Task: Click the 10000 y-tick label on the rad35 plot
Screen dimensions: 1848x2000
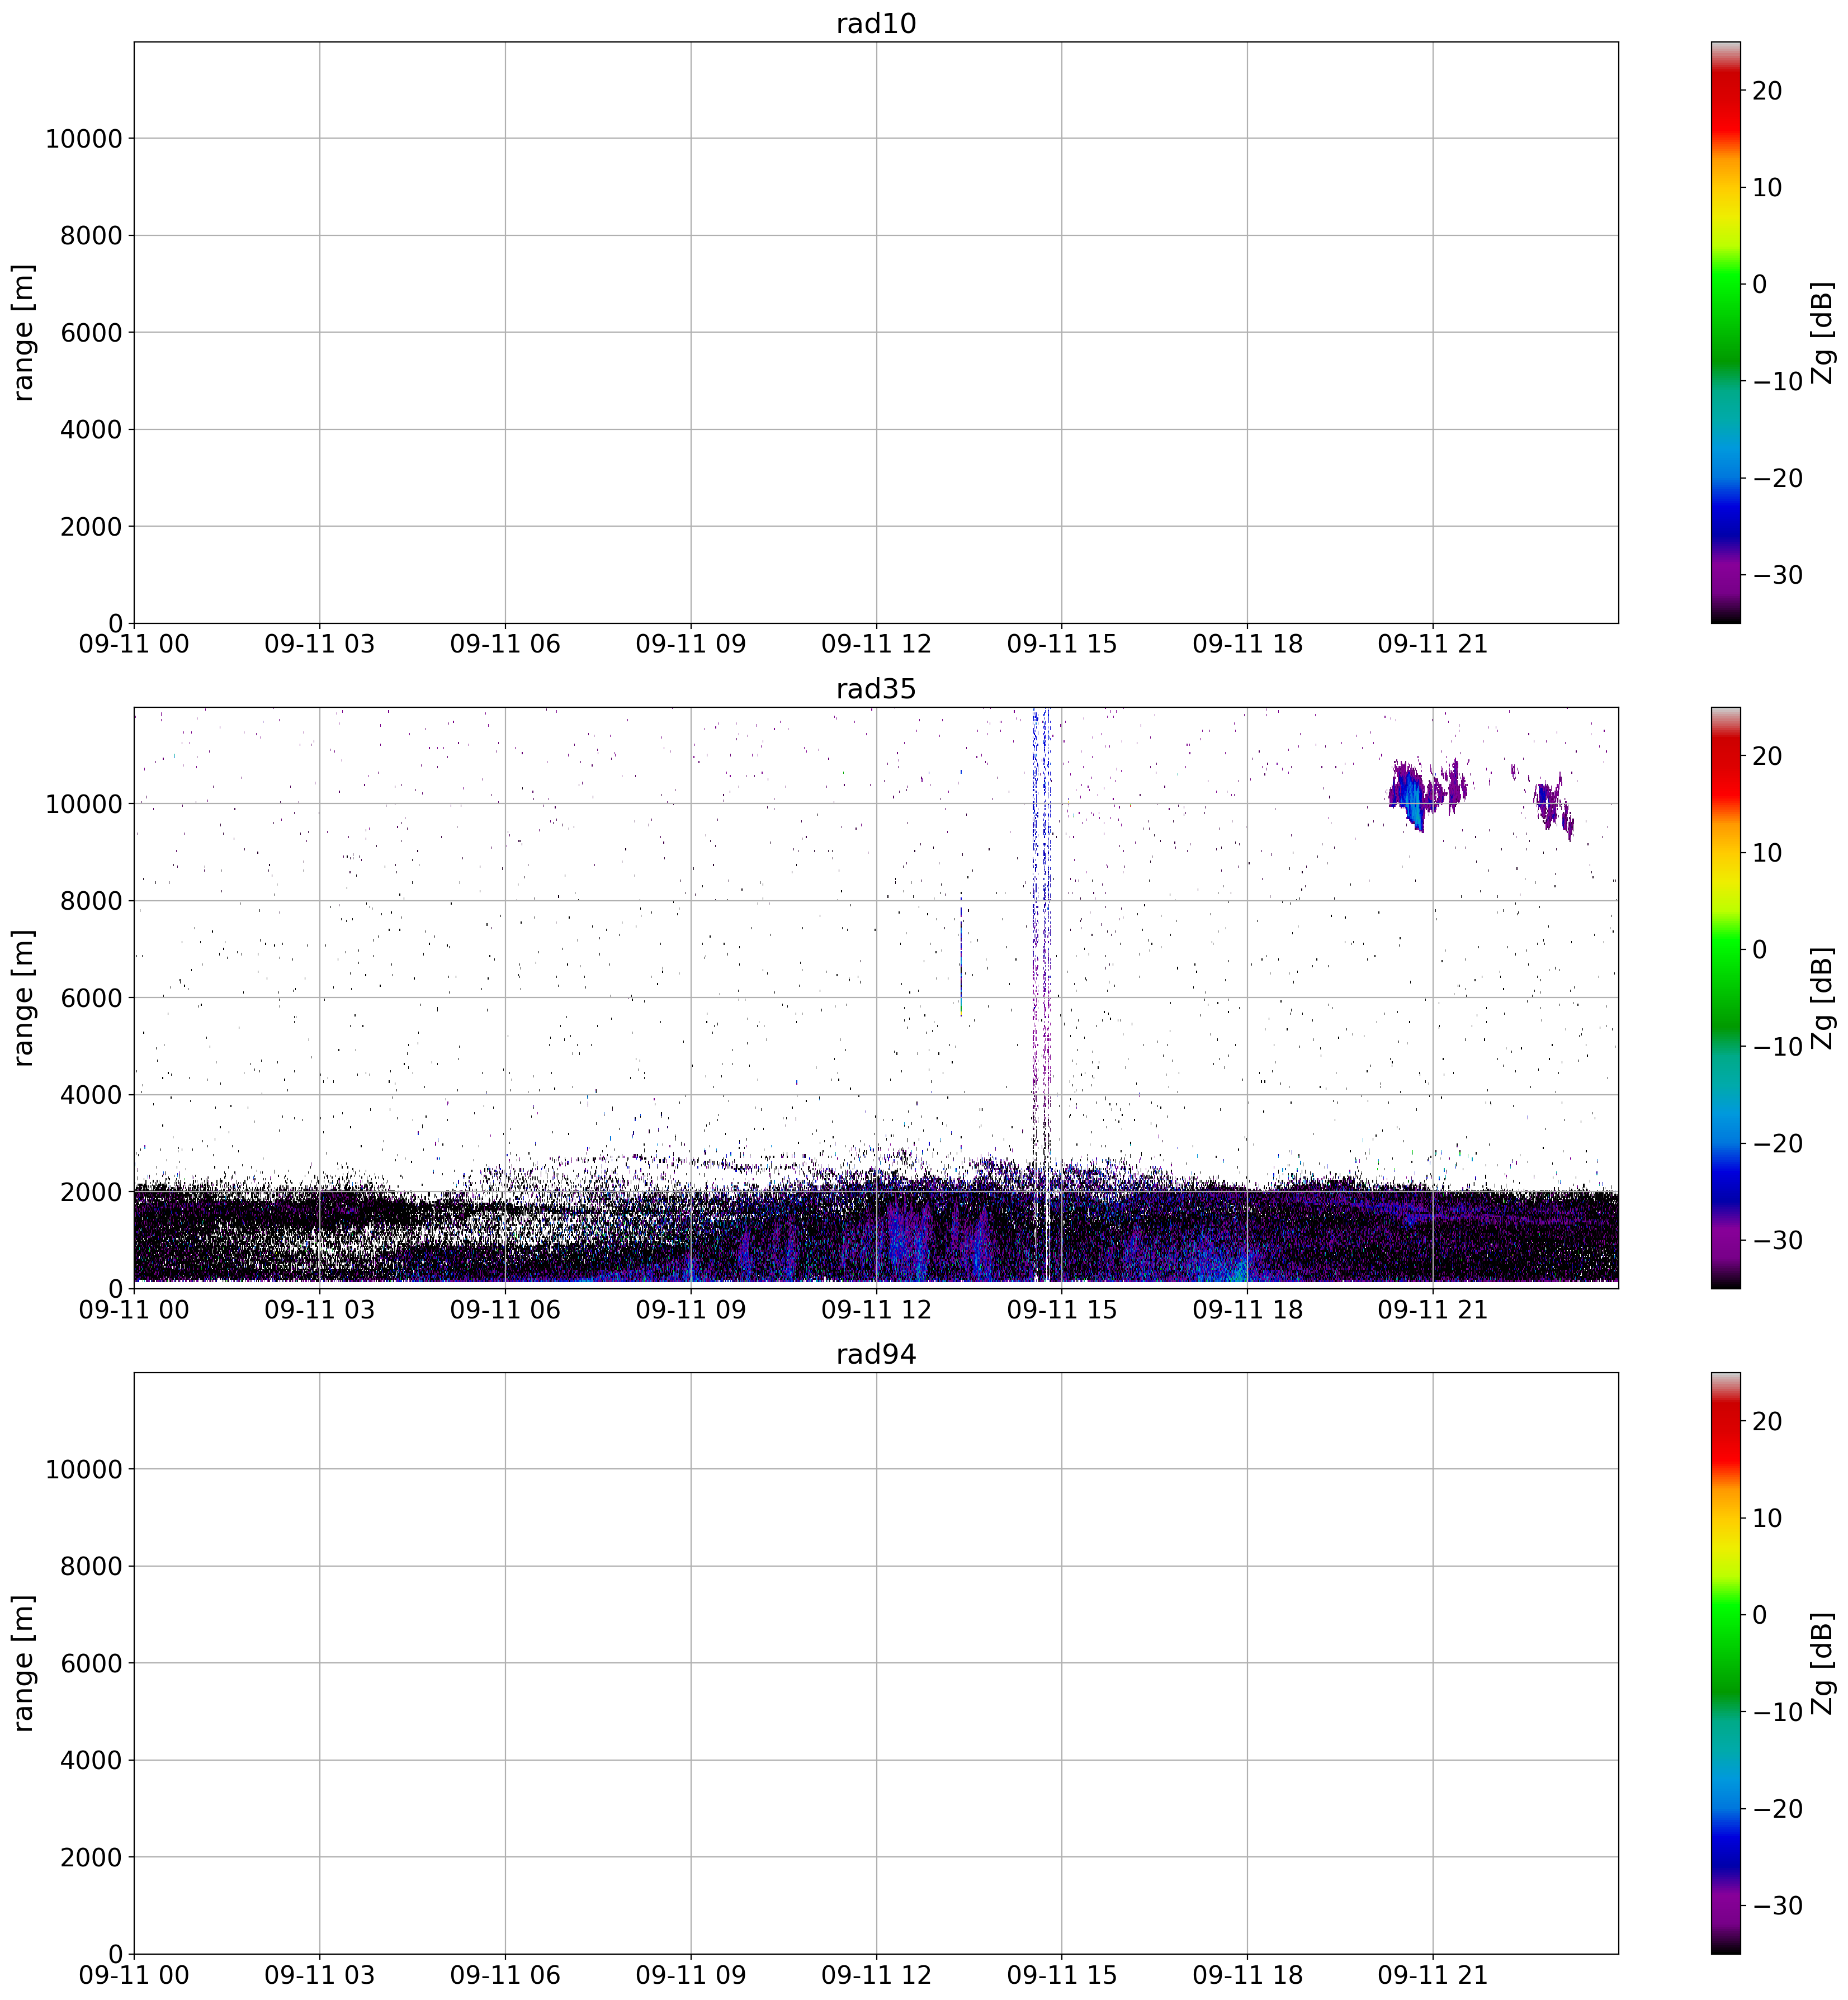Action: coord(83,804)
